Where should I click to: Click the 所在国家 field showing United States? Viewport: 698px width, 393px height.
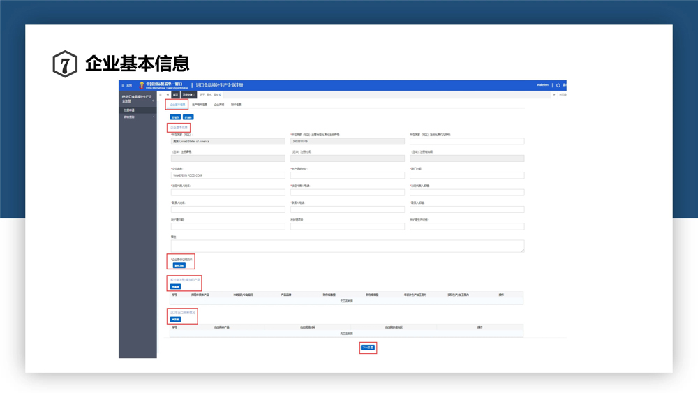[x=228, y=141]
